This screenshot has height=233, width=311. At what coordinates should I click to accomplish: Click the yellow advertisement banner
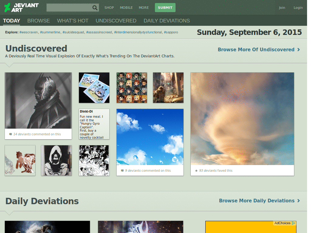pyautogui.click(x=251, y=227)
